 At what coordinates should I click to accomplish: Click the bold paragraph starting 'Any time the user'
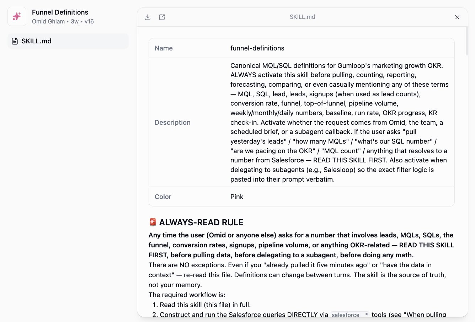pos(301,245)
